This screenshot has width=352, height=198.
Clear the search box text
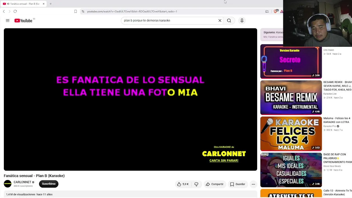tap(220, 21)
